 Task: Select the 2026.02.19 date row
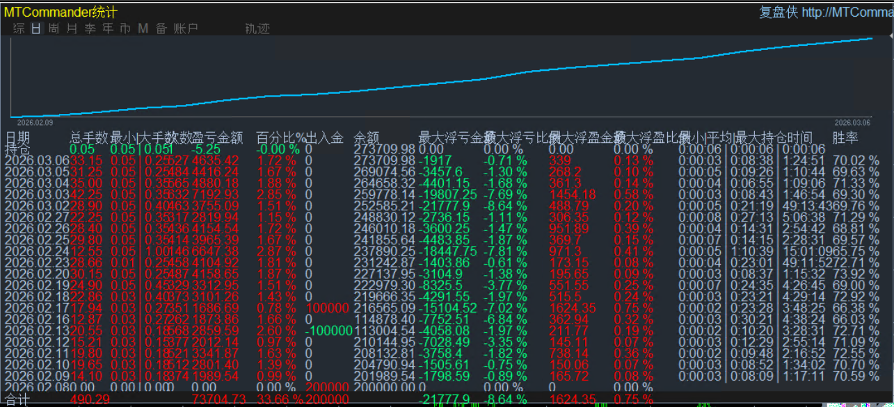coord(37,285)
